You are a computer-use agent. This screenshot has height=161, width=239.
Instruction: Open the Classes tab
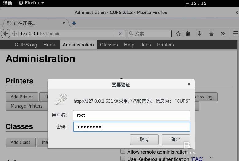(x=109, y=45)
